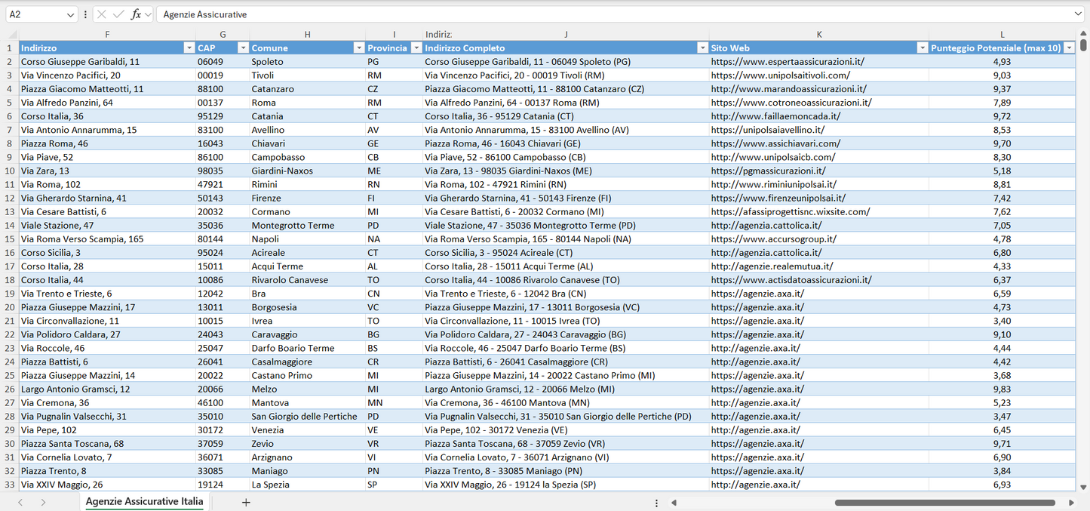Click the Cancel (X) icon in the formula bar

click(x=101, y=14)
